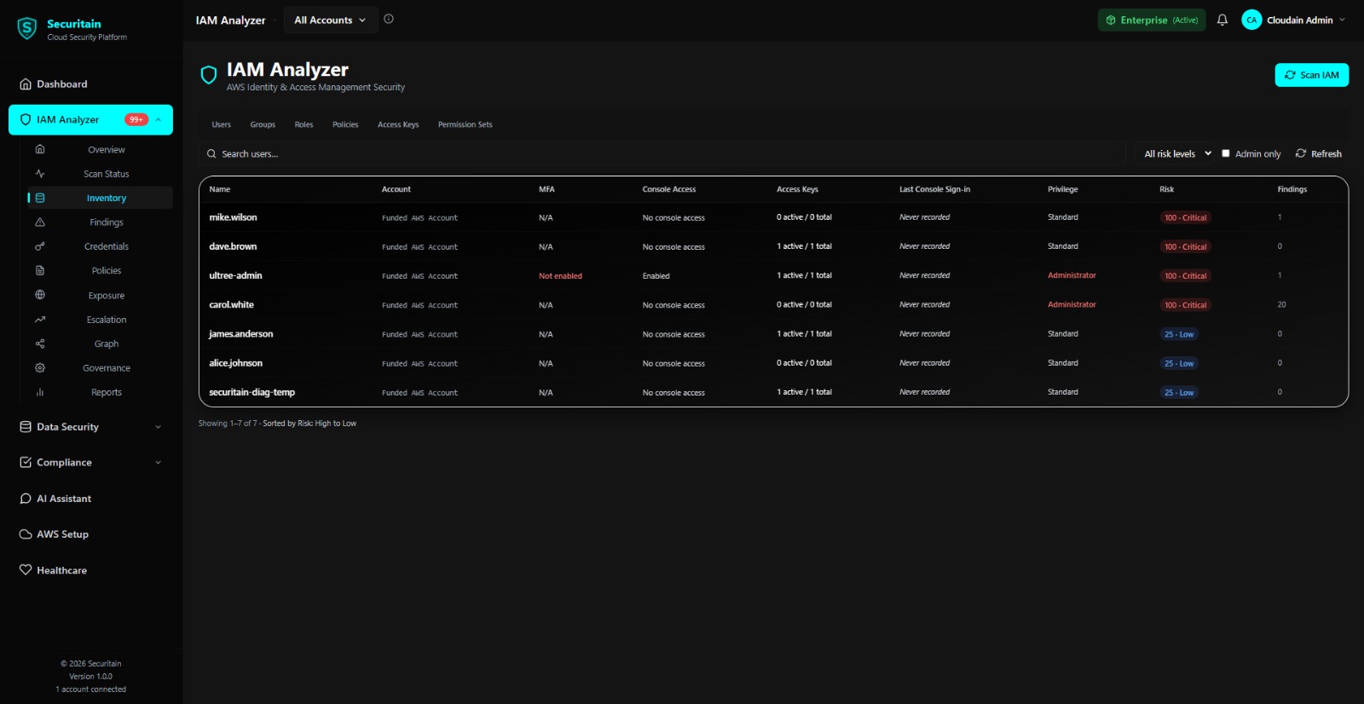1364x704 pixels.
Task: Open the alice.johnson user row
Action: coord(773,363)
